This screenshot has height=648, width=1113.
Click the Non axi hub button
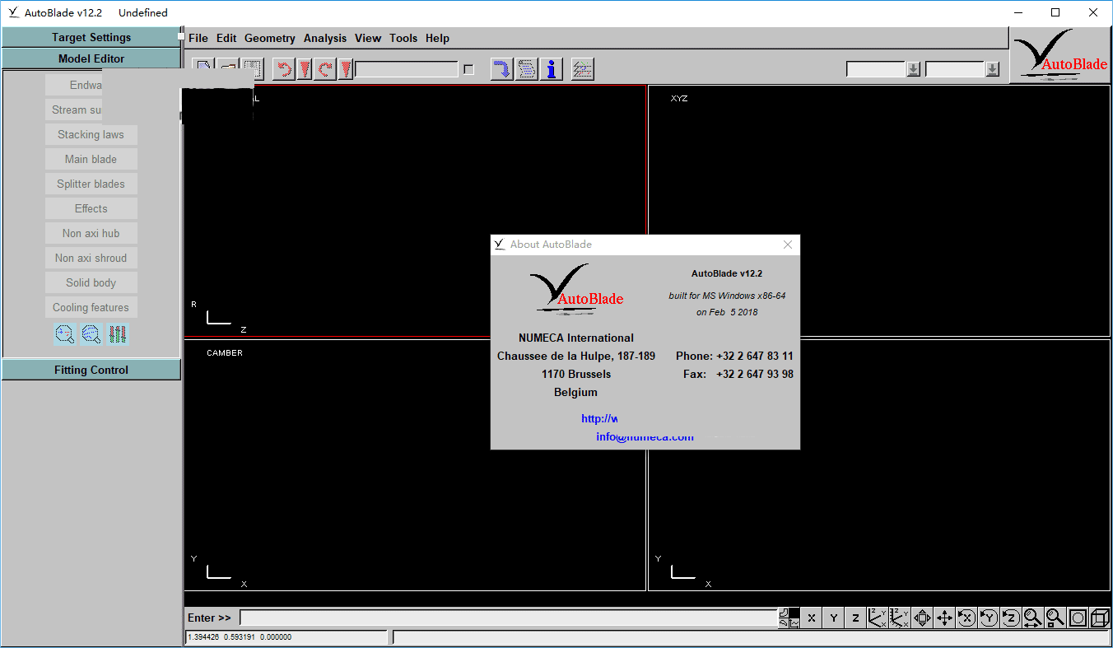tap(91, 233)
